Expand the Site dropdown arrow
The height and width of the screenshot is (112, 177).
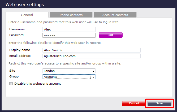coord(93,71)
